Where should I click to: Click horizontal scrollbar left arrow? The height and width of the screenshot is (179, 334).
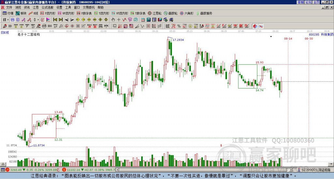(117, 170)
